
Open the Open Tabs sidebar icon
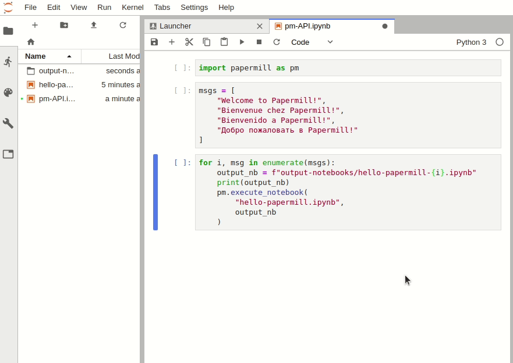(8, 154)
